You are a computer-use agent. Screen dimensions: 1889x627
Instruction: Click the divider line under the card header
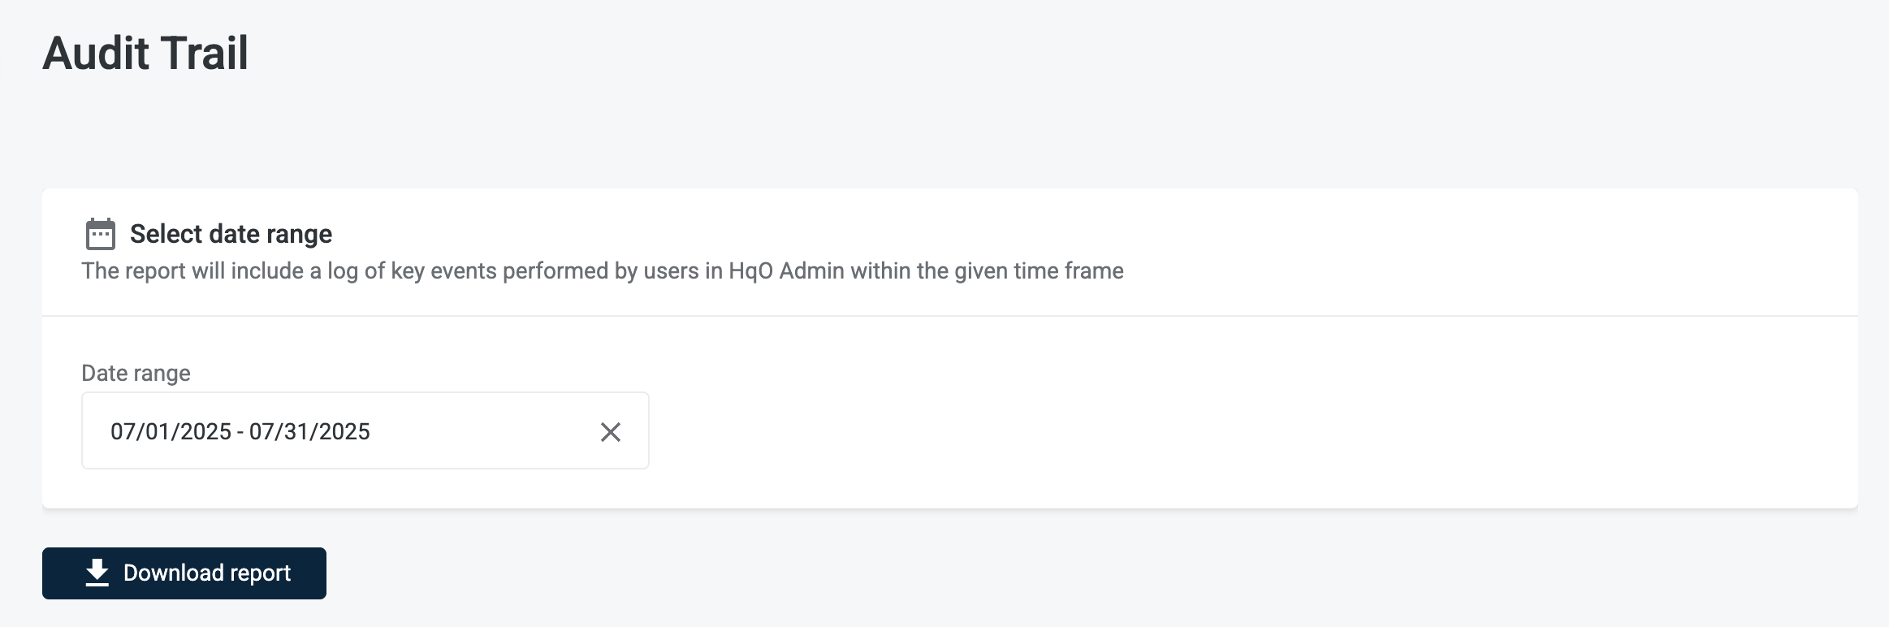tap(949, 316)
